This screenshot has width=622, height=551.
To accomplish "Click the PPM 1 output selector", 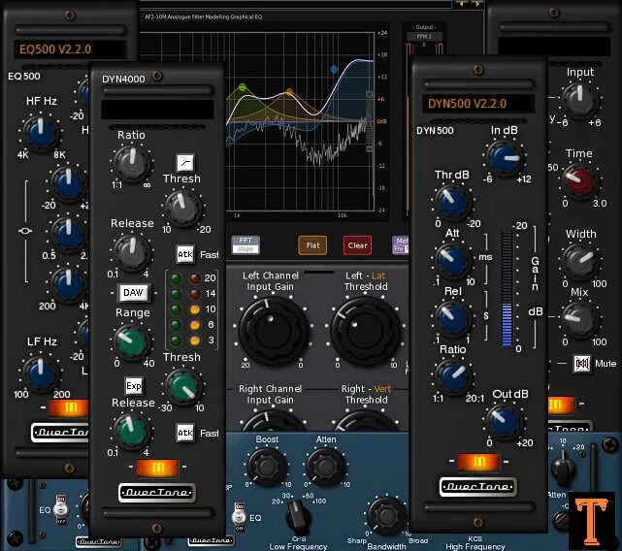I will [x=424, y=36].
